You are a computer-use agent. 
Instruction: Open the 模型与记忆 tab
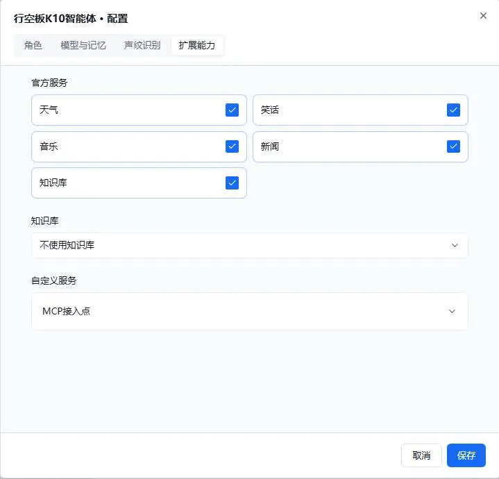pos(83,45)
